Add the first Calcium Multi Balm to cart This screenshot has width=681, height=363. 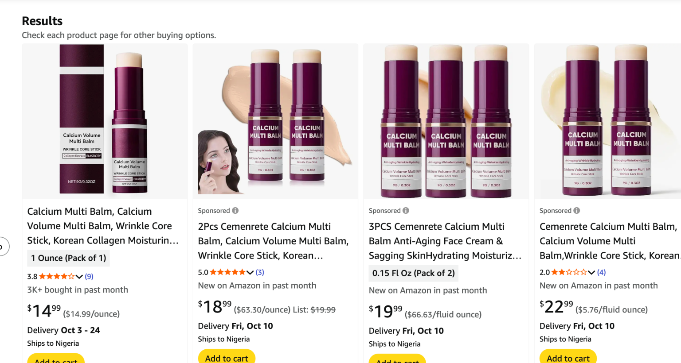[x=55, y=359]
